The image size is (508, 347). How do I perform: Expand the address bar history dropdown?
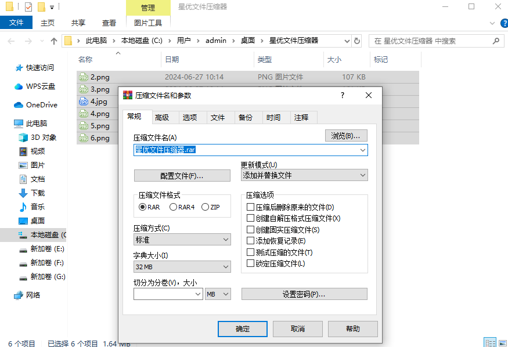tap(347, 41)
